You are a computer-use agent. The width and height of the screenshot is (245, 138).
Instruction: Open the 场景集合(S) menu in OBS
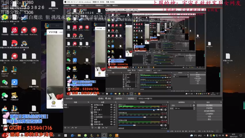point(99,6)
